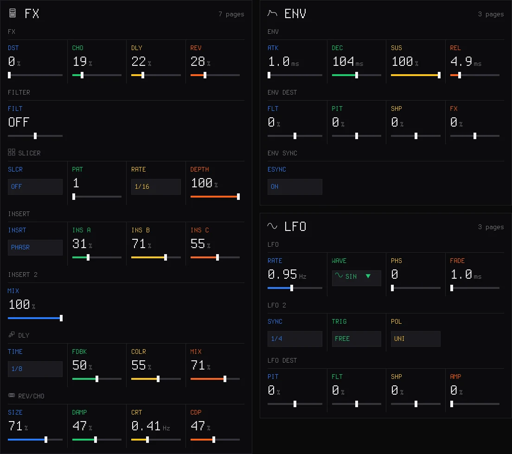Viewport: 512px width, 454px height.
Task: Adjust the slicer PAT pattern slider
Action: click(96, 197)
